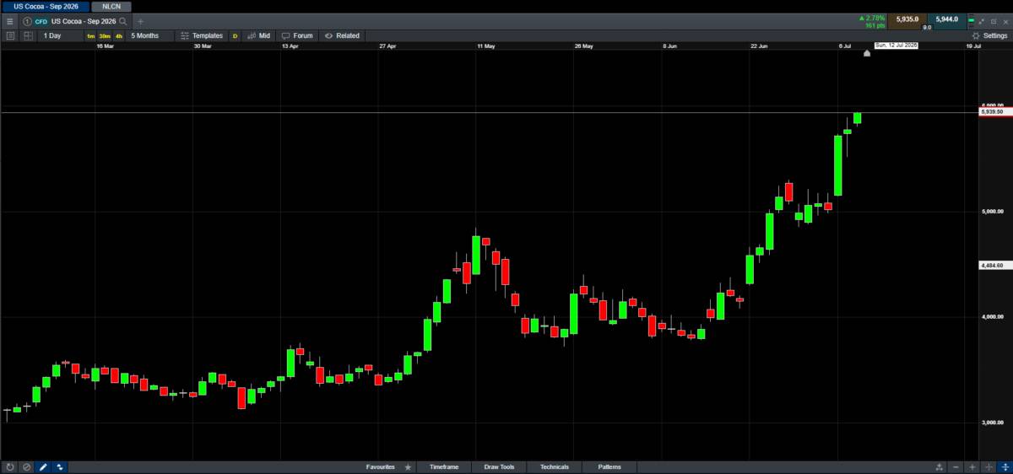Select the multi-chart grid layout icon
The height and width of the screenshot is (474, 1013).
28,36
